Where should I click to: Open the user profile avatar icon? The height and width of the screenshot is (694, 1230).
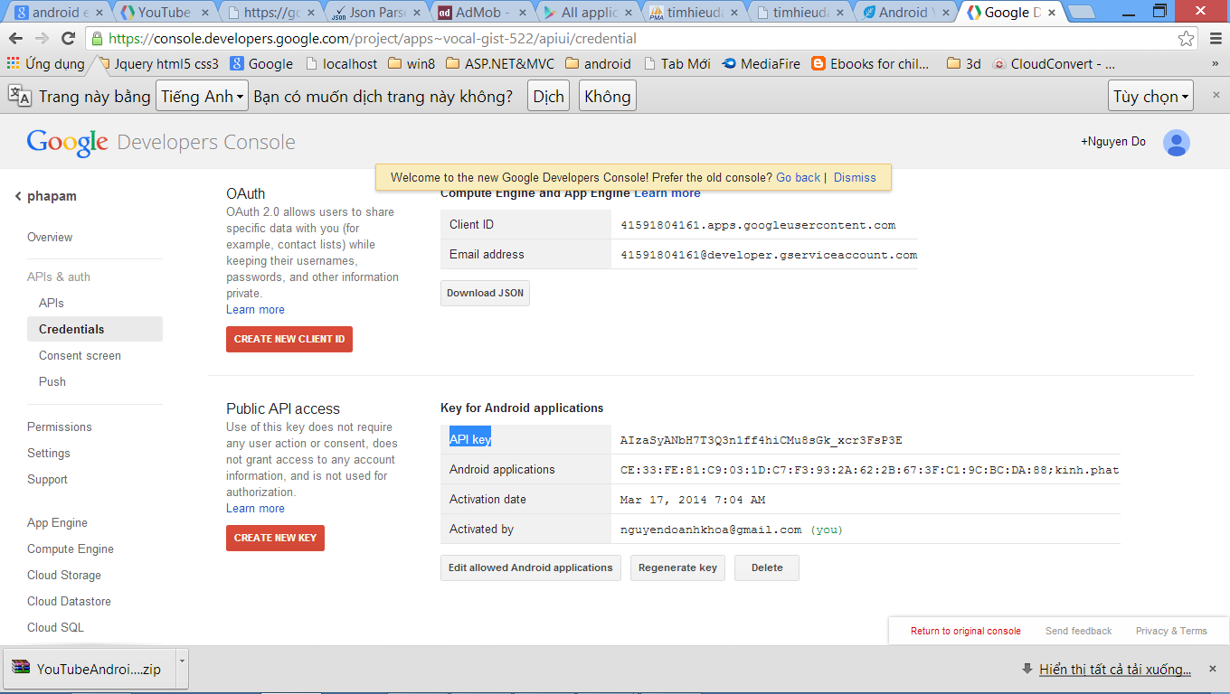click(x=1176, y=143)
